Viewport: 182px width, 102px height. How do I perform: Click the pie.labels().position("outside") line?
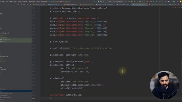tap(70, 55)
